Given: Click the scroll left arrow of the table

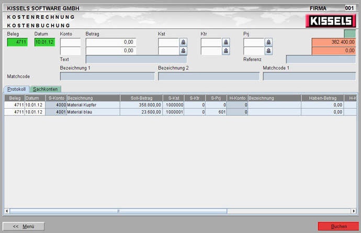Looking at the screenshot, I should pos(7,211).
